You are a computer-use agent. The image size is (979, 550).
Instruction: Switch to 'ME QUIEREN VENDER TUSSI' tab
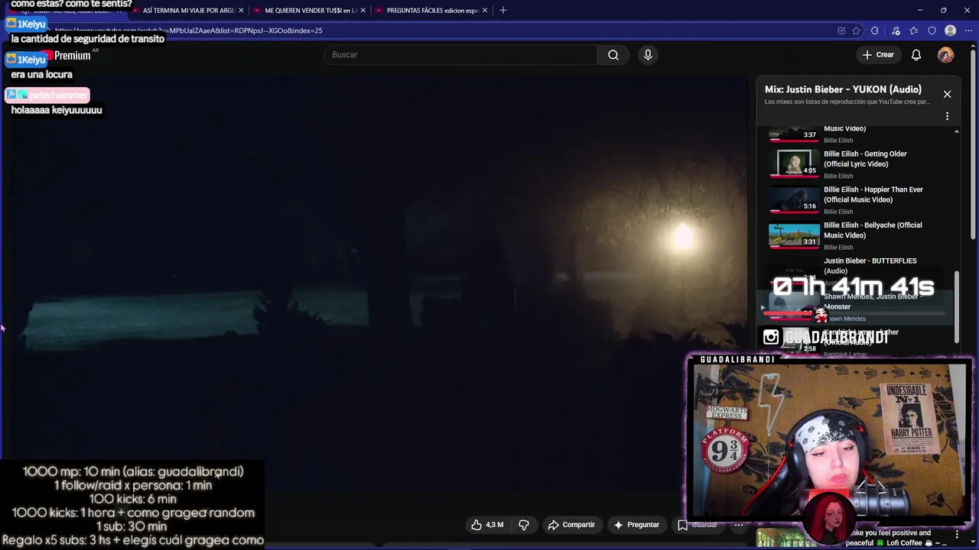click(x=311, y=11)
